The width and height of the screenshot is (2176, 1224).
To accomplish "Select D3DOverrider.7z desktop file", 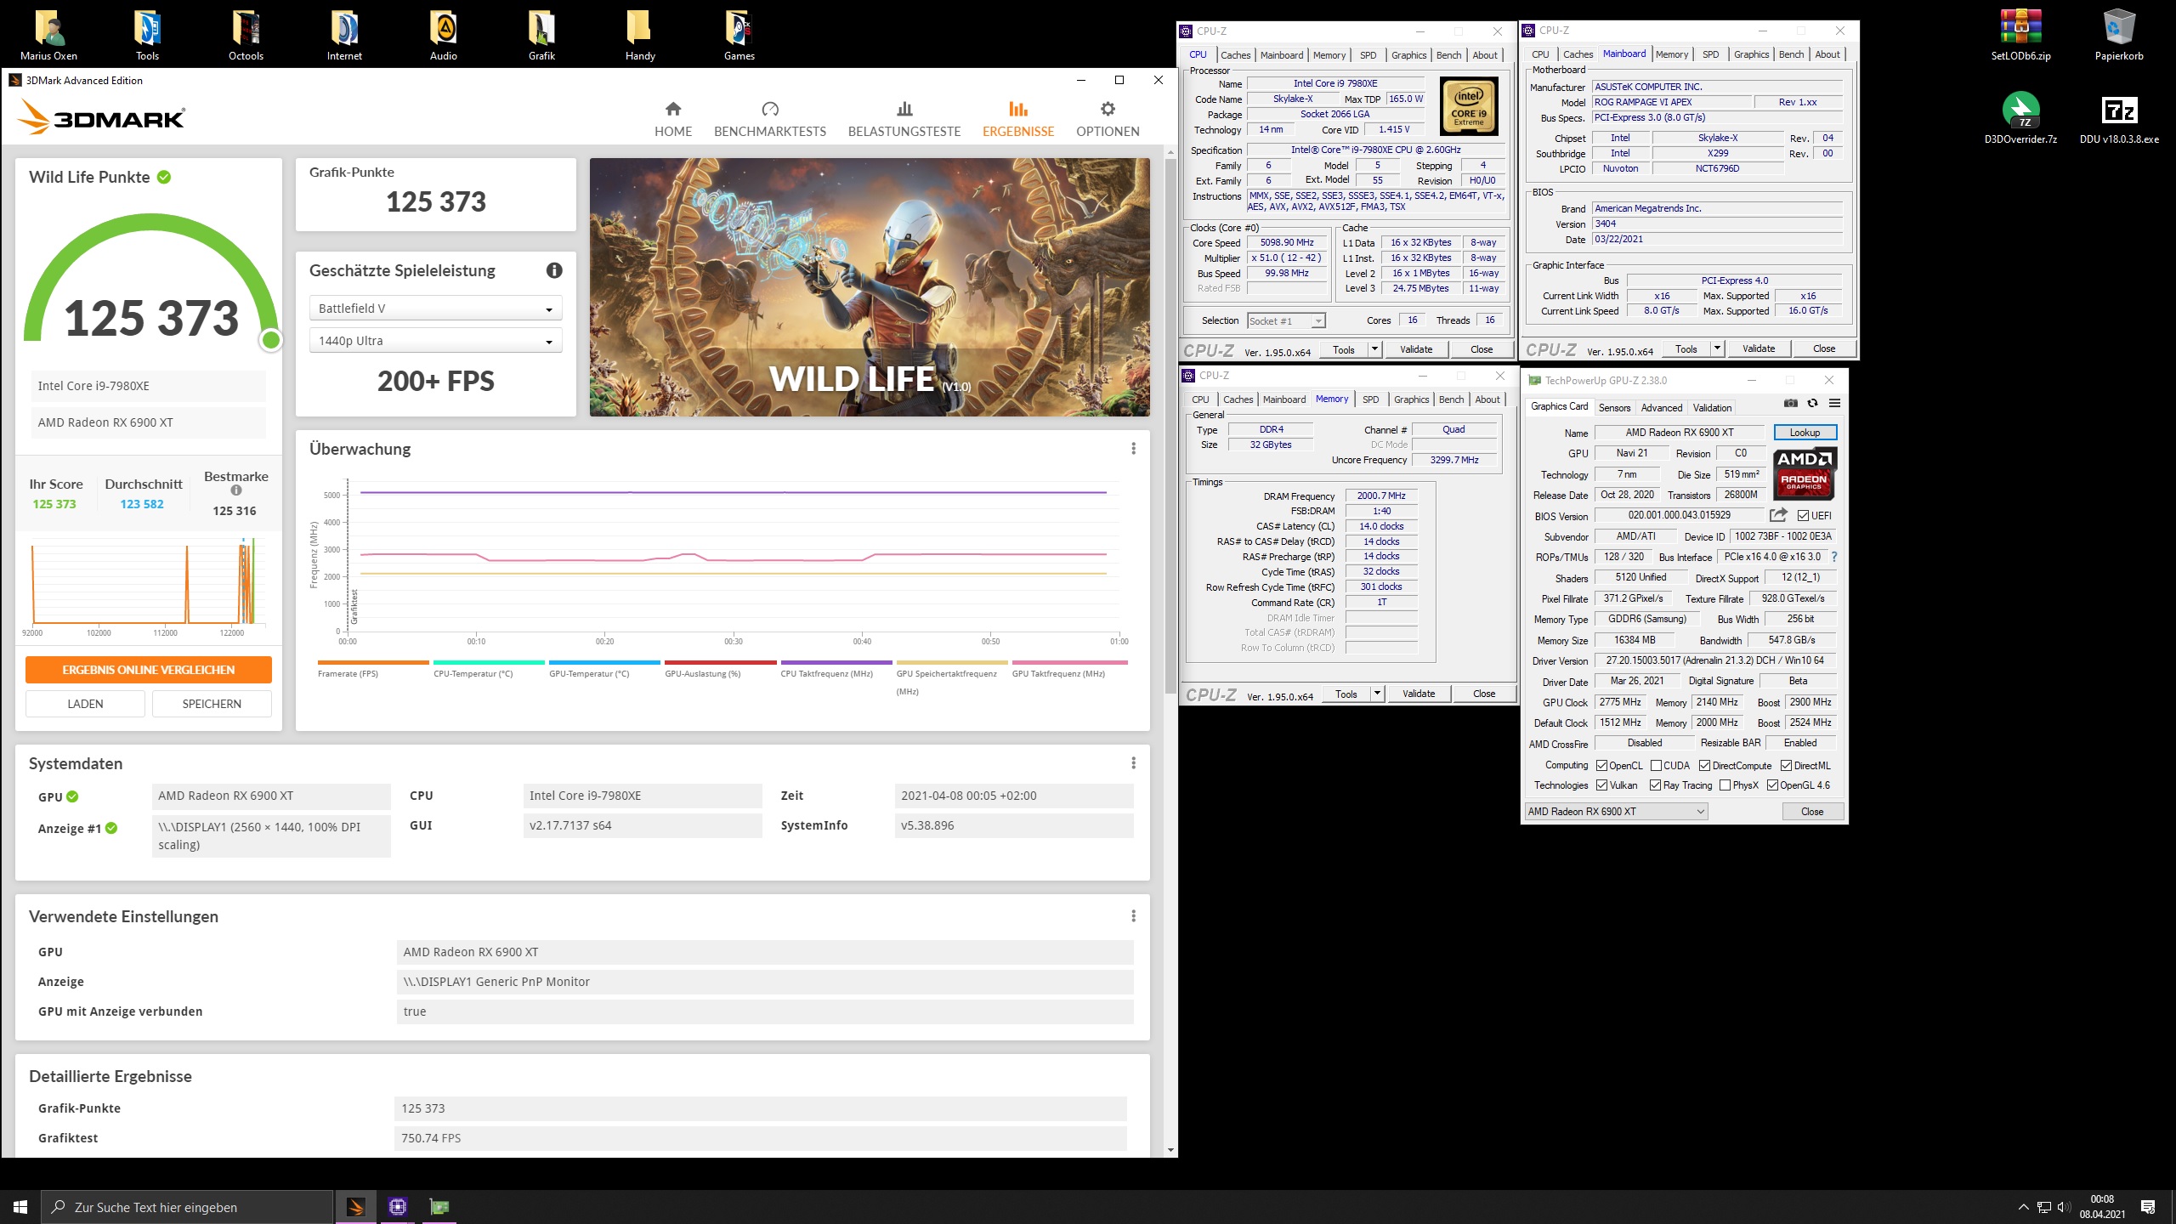I will (x=2020, y=118).
